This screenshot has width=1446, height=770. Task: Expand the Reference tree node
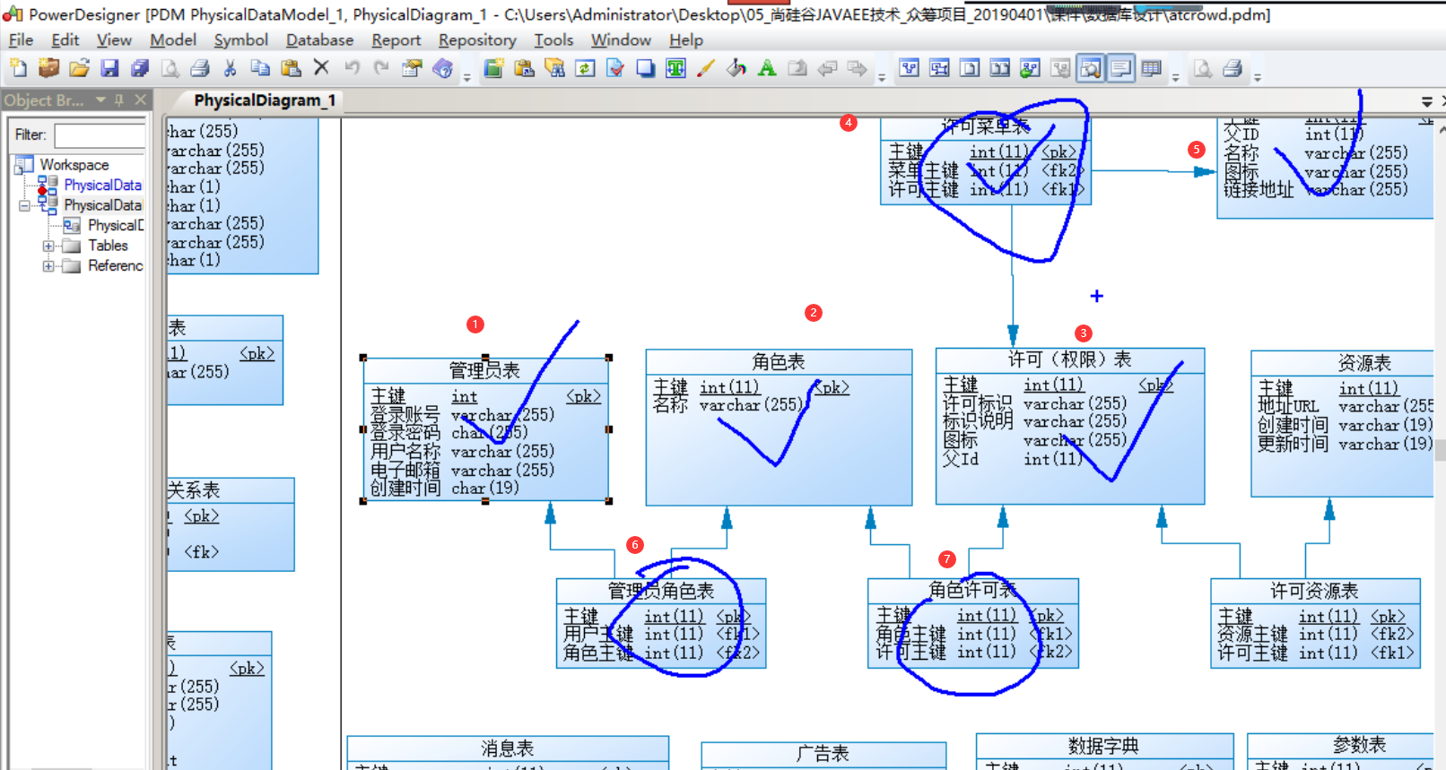pos(48,266)
